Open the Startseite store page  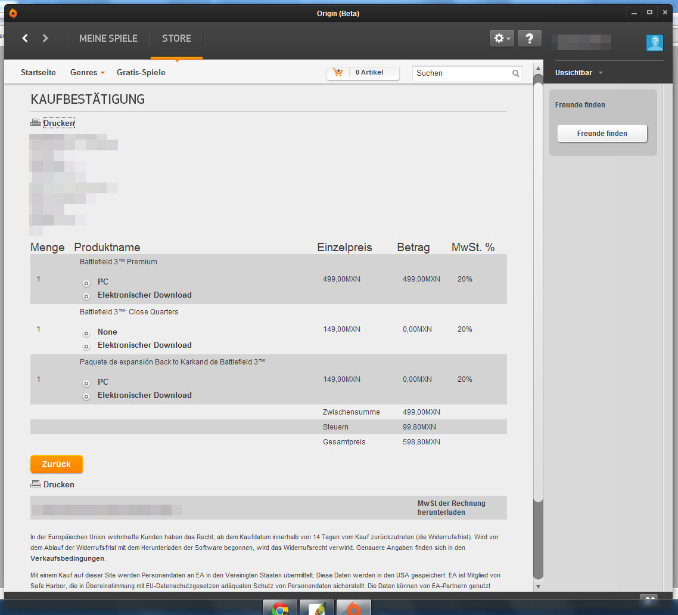click(38, 72)
